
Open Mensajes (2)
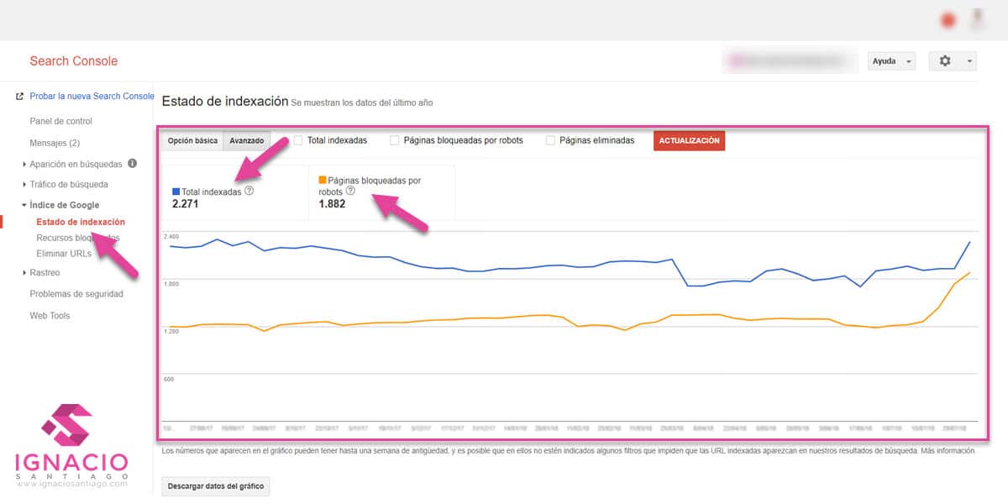coord(55,143)
